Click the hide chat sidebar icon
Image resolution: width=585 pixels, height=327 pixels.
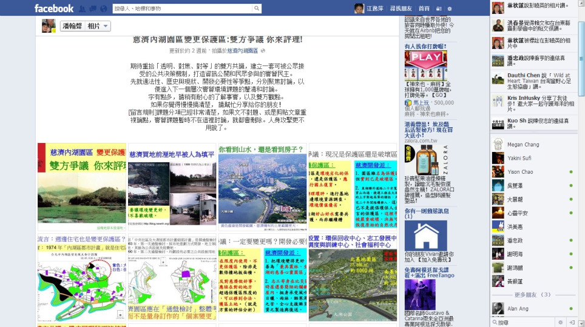(572, 323)
